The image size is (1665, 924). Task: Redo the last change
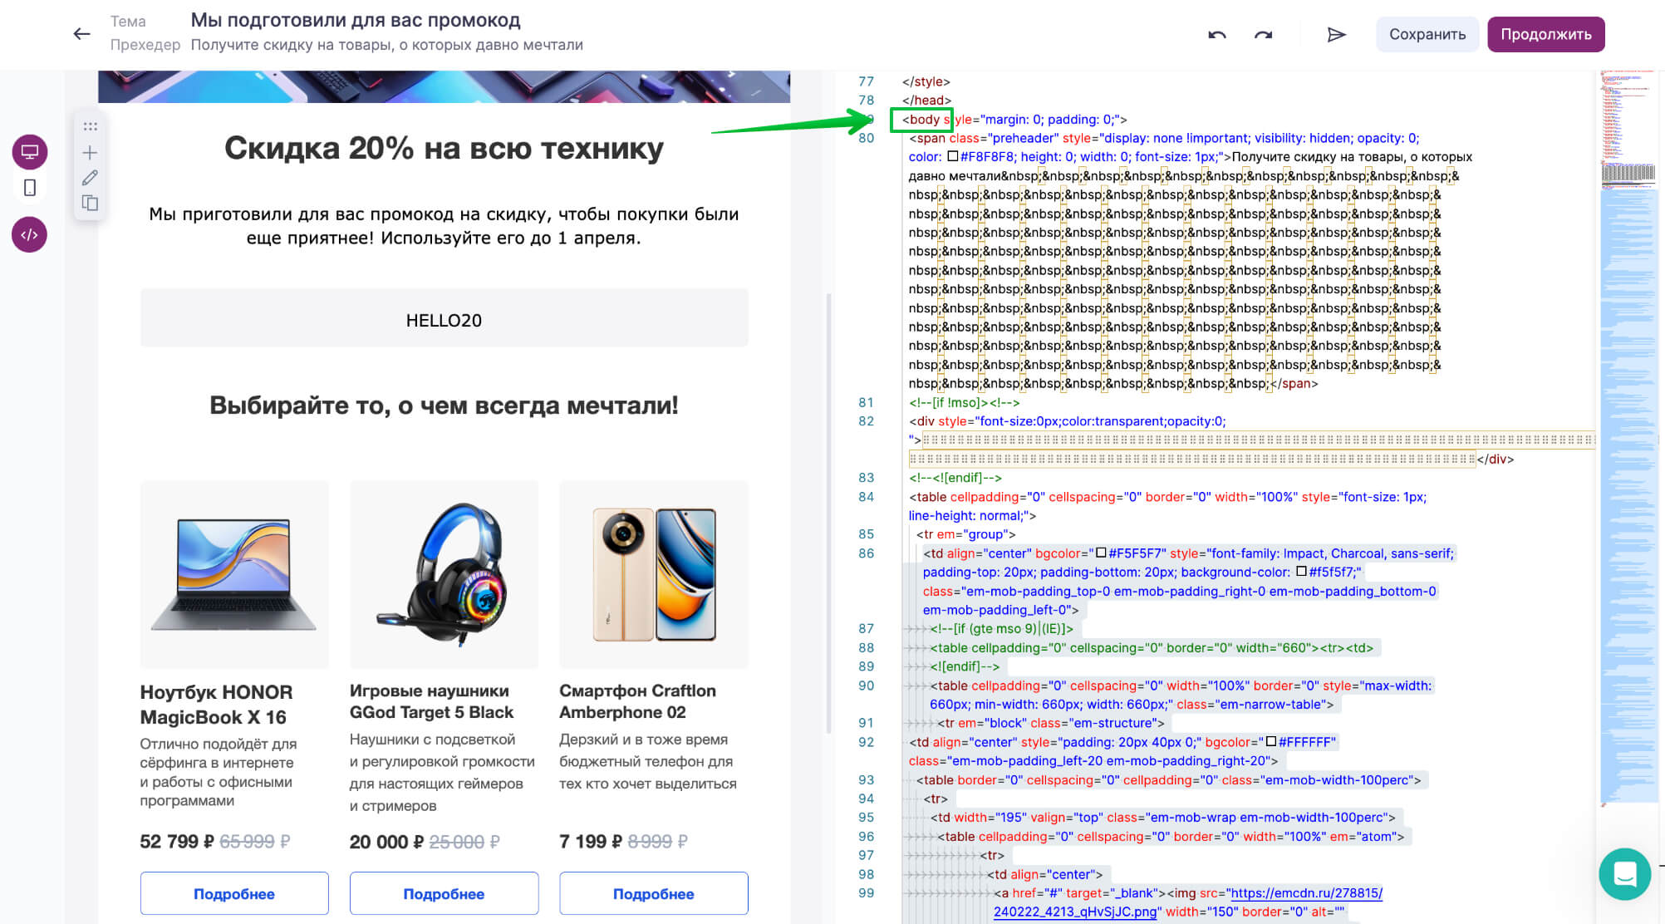tap(1263, 34)
